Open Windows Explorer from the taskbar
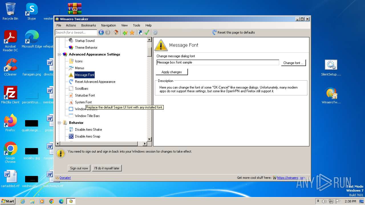This screenshot has height=205, width=365. pos(32,201)
